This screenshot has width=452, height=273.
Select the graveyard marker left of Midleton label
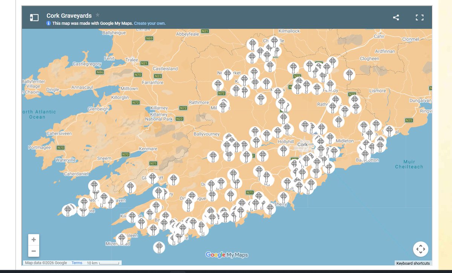[330, 138]
